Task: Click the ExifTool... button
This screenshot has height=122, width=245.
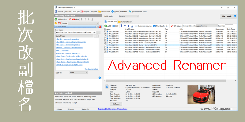Action: [x=116, y=104]
